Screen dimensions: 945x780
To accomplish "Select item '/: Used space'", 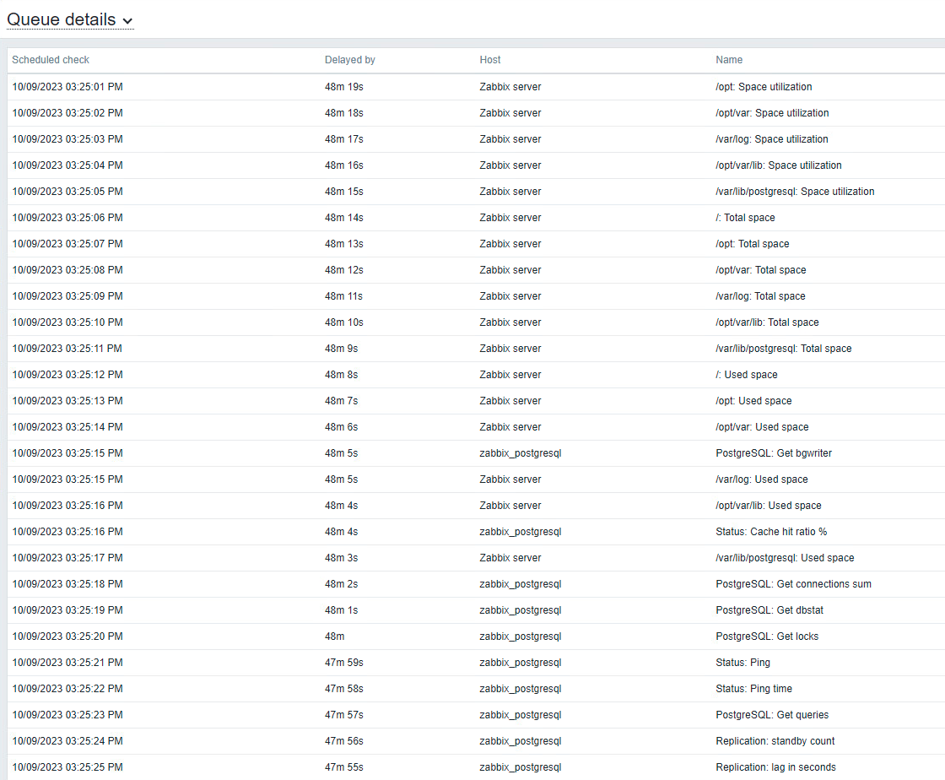I will (x=747, y=374).
